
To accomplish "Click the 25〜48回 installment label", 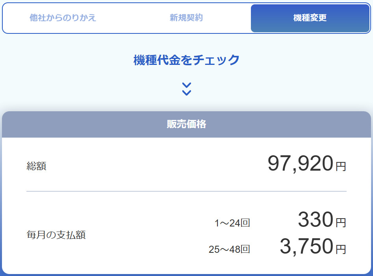I will [229, 249].
